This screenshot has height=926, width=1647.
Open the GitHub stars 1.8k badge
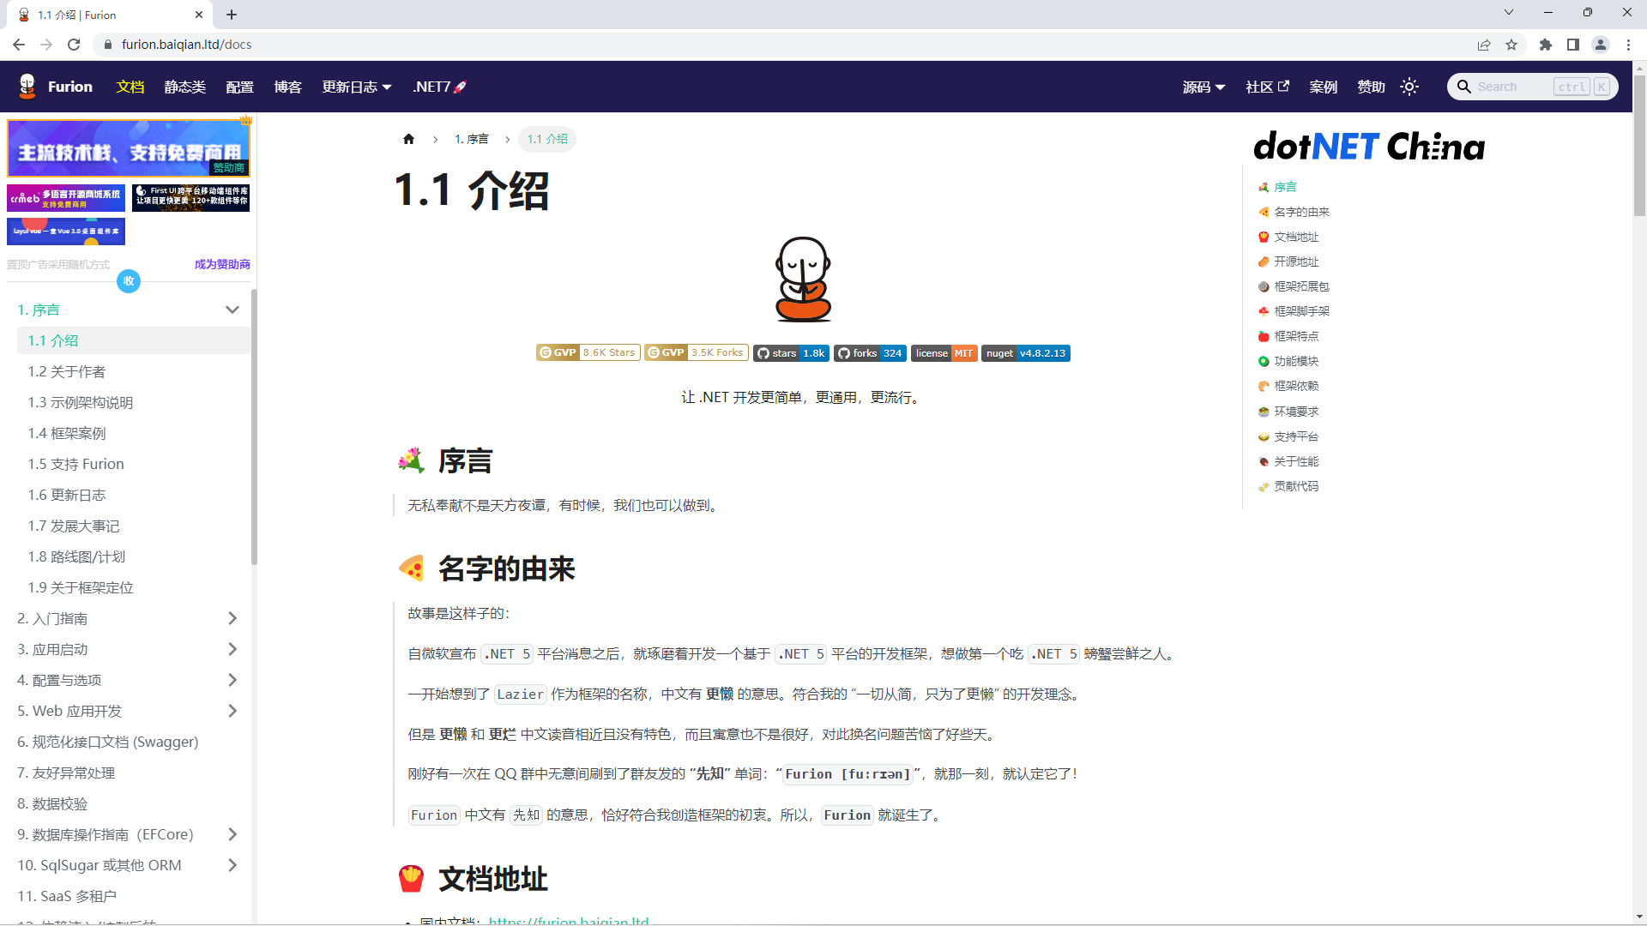coord(790,352)
